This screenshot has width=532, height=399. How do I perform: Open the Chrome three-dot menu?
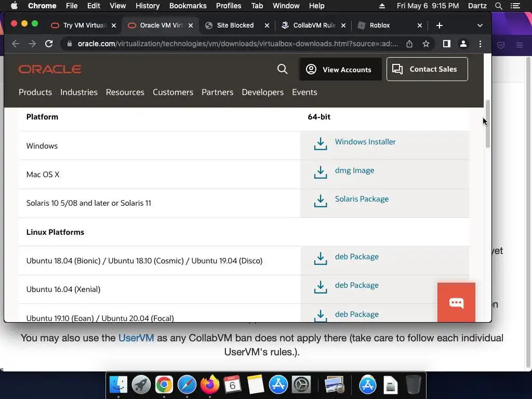(x=480, y=44)
